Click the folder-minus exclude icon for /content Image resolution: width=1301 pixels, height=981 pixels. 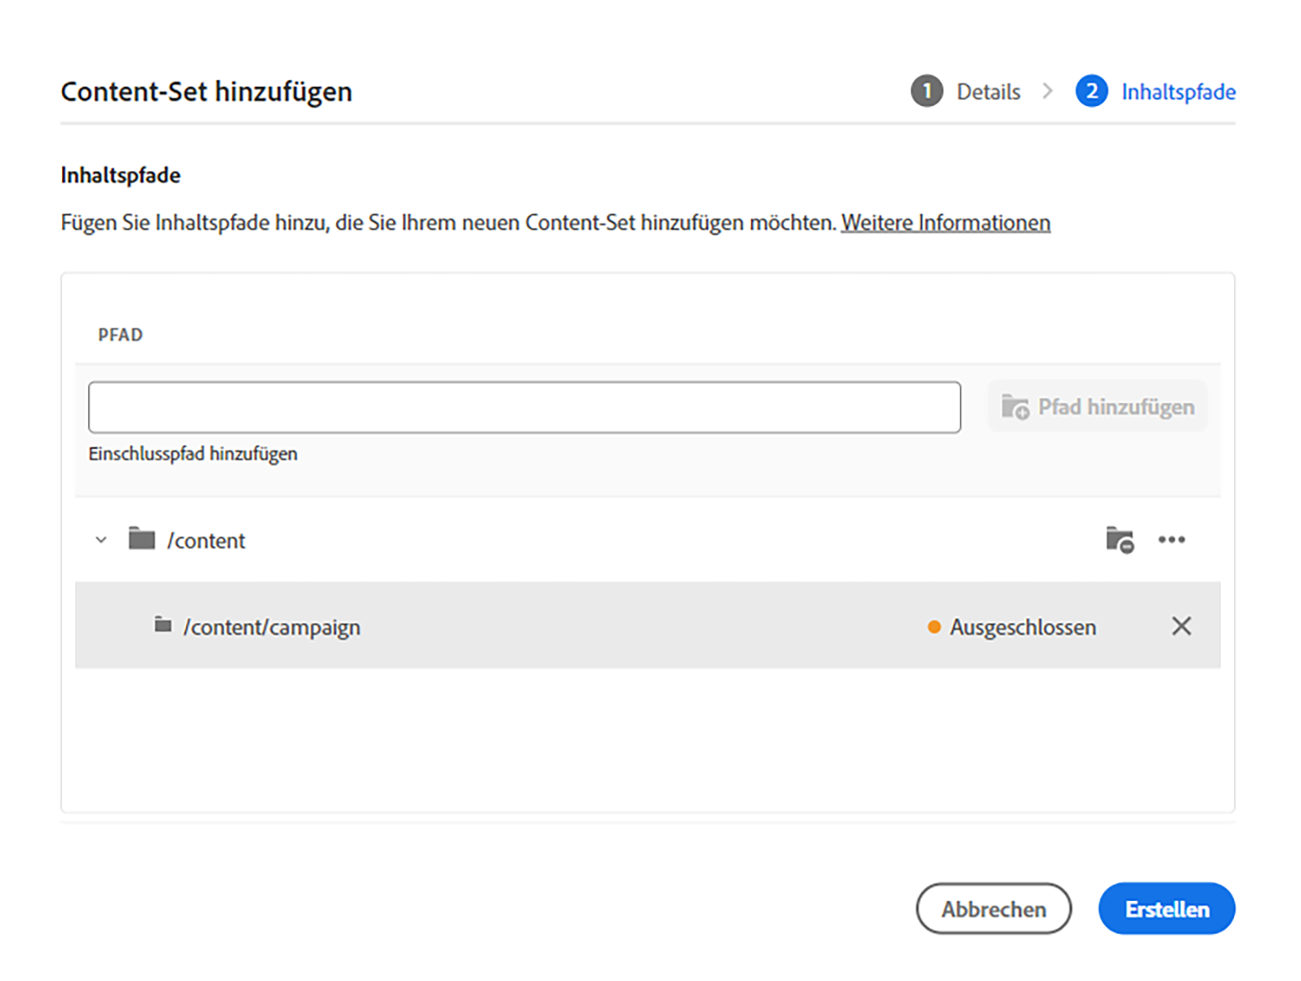point(1119,540)
